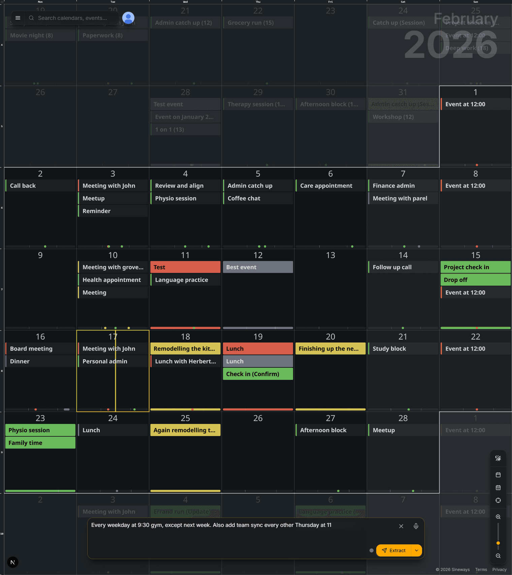Click the zoom in magnifier icon

tap(498, 517)
